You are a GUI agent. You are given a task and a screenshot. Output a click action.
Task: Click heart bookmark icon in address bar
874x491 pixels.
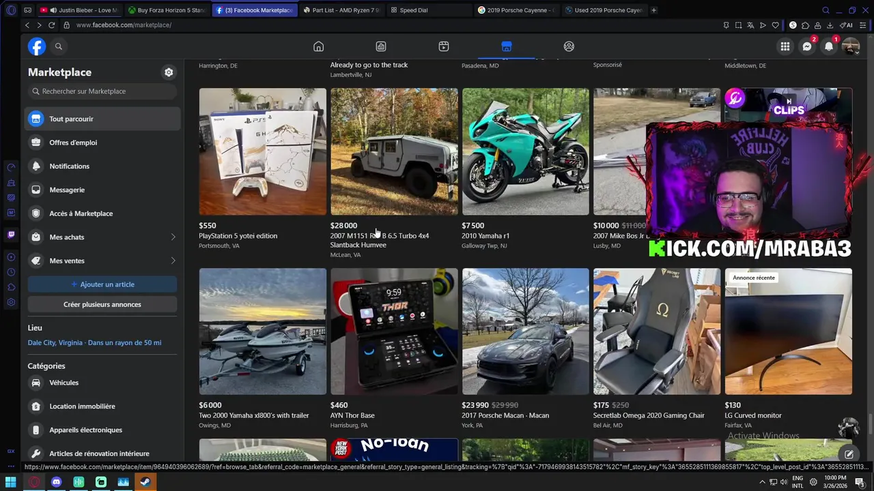click(x=776, y=25)
